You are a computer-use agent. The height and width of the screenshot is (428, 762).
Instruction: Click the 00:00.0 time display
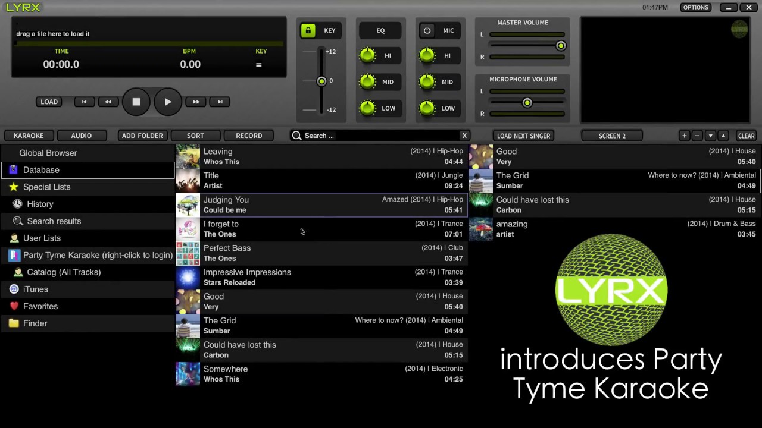point(61,64)
